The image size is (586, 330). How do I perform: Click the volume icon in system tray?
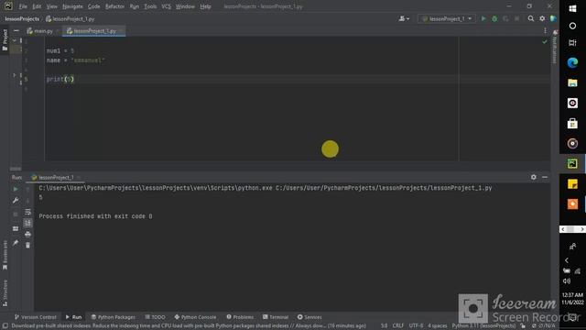[567, 281]
